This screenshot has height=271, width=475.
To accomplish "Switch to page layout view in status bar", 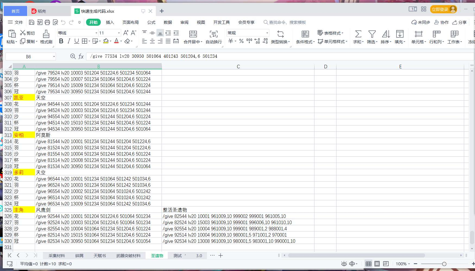I will pyautogui.click(x=377, y=264).
